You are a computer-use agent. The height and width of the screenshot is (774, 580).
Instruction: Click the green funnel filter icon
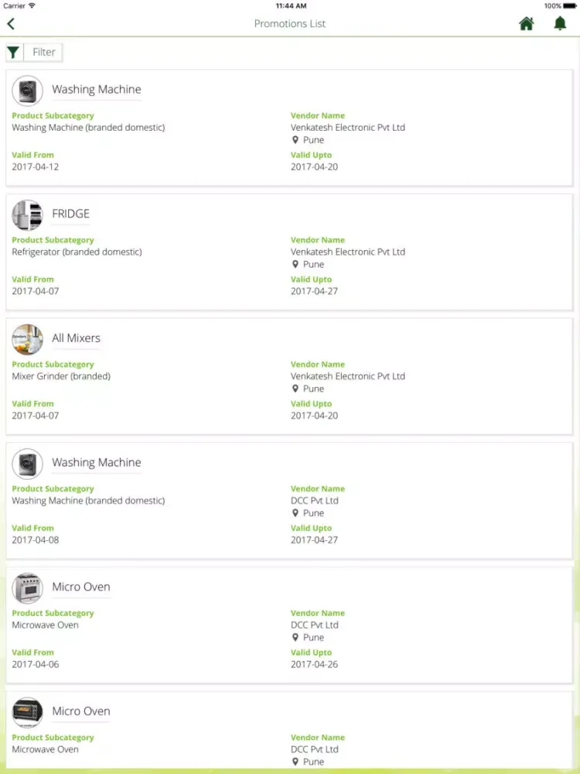(13, 52)
